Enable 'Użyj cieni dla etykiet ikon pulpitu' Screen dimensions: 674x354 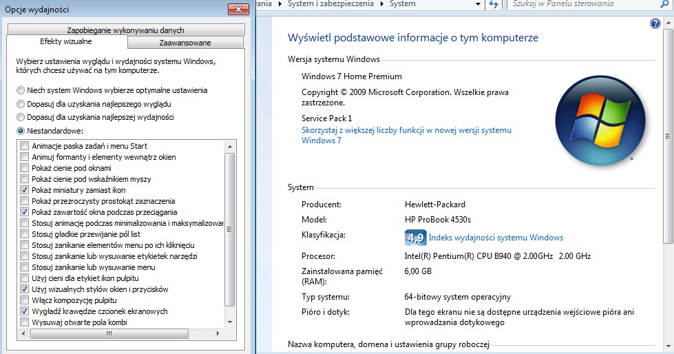[x=25, y=278]
